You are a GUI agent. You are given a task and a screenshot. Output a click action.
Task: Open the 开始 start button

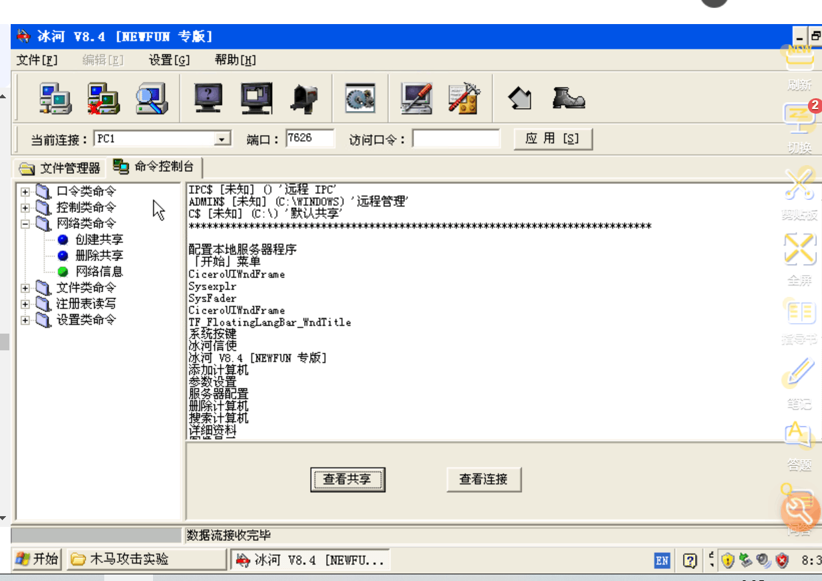[x=37, y=559]
